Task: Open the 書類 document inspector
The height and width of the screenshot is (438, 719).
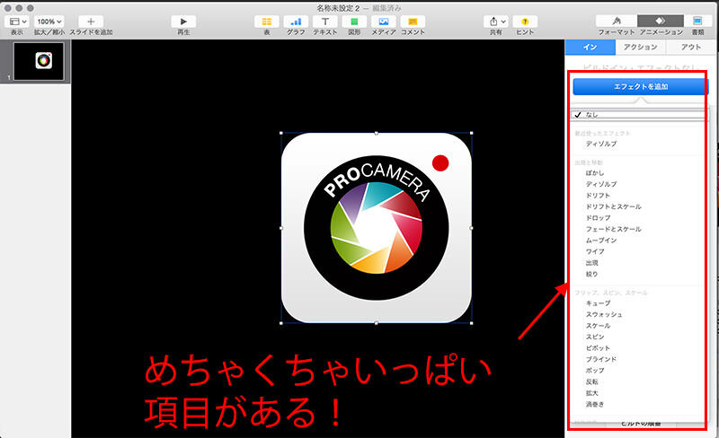Action: [x=697, y=21]
